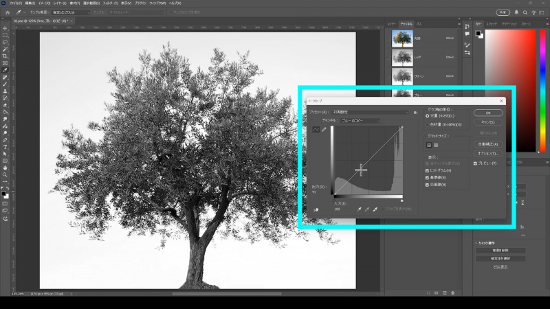Select the Spot Healing Brush tool
This screenshot has height=309, width=550.
coord(5,78)
